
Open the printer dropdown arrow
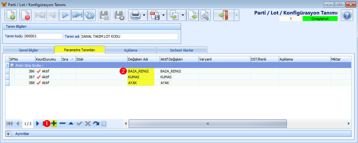pyautogui.click(x=144, y=15)
